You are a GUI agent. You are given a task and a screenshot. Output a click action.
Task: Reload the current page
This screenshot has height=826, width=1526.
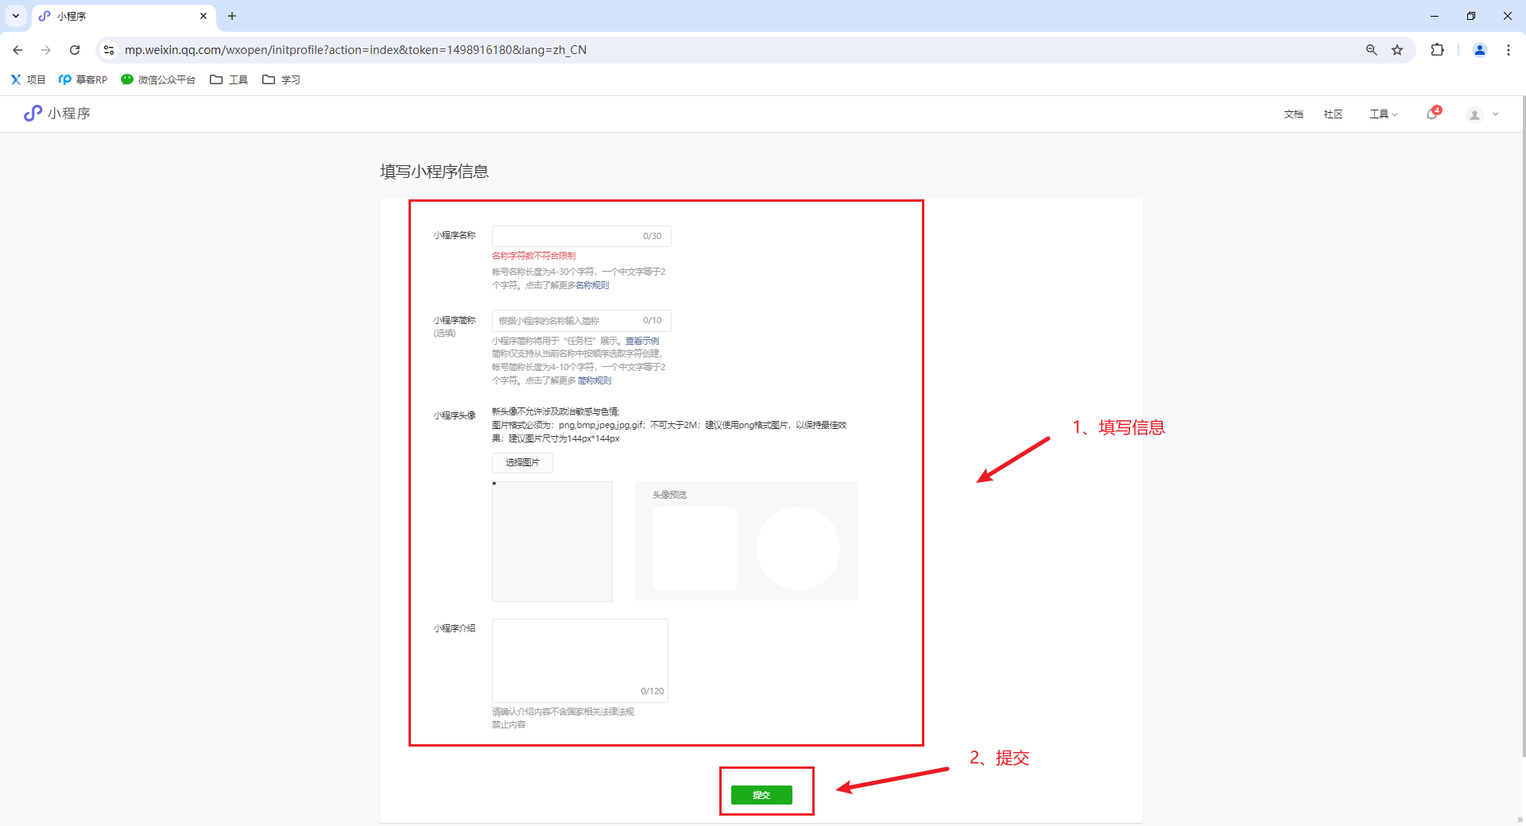pyautogui.click(x=75, y=50)
